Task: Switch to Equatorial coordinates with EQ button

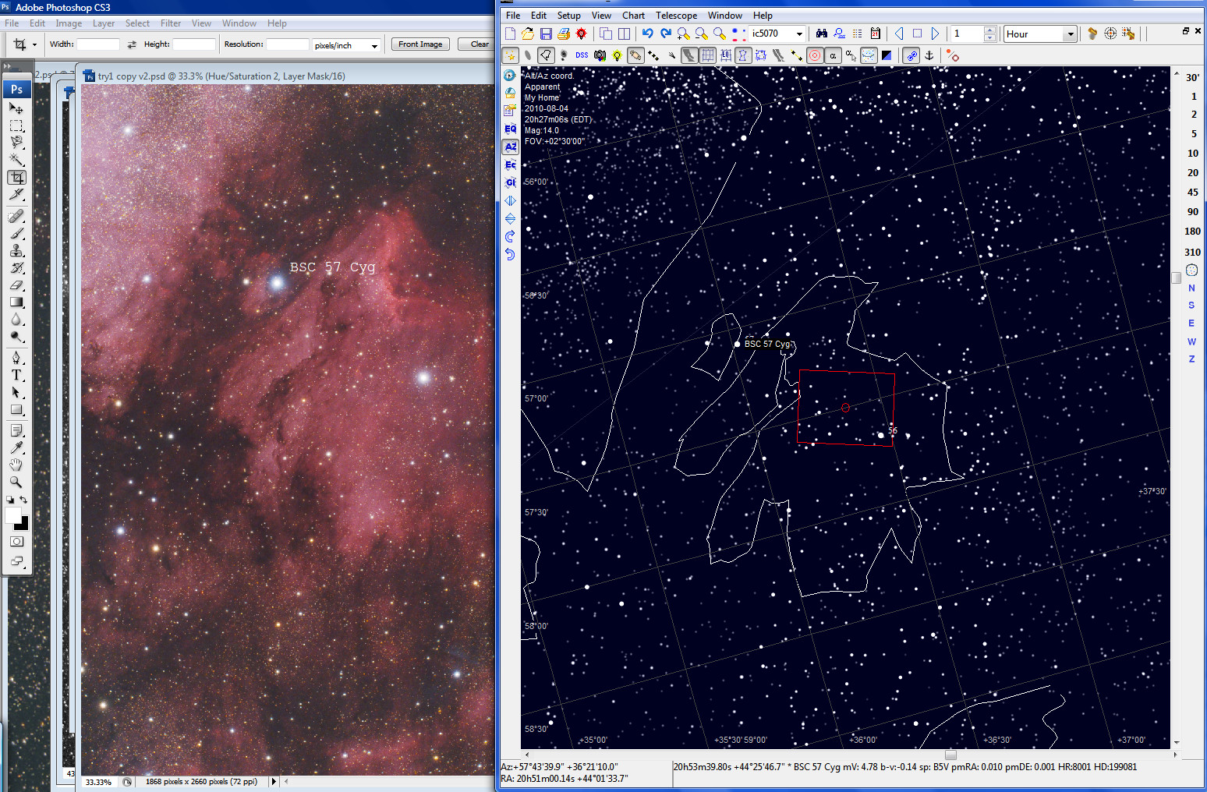Action: [x=510, y=129]
